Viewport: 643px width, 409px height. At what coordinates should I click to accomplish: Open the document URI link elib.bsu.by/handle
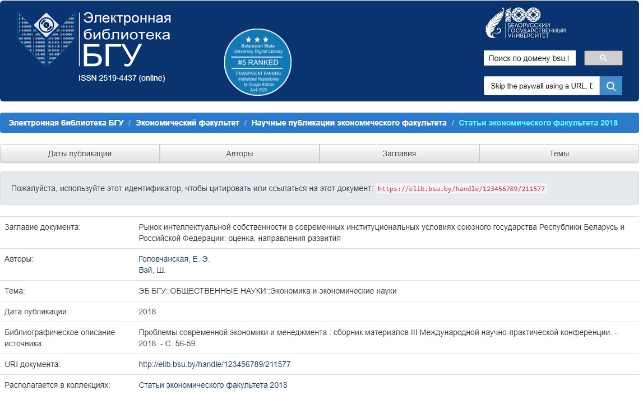[x=215, y=364]
